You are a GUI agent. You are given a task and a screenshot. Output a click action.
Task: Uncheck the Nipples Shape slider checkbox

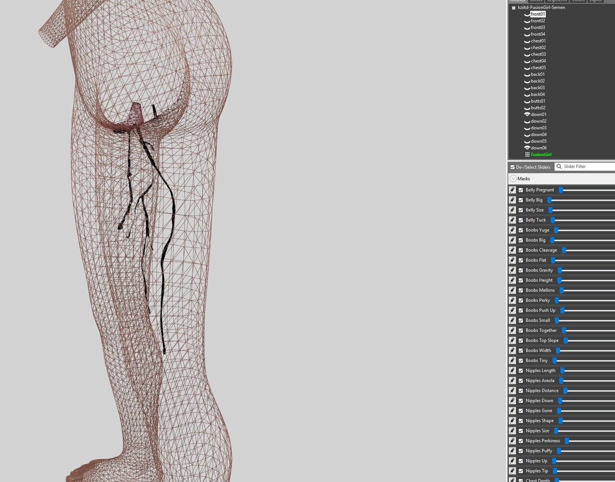point(521,421)
